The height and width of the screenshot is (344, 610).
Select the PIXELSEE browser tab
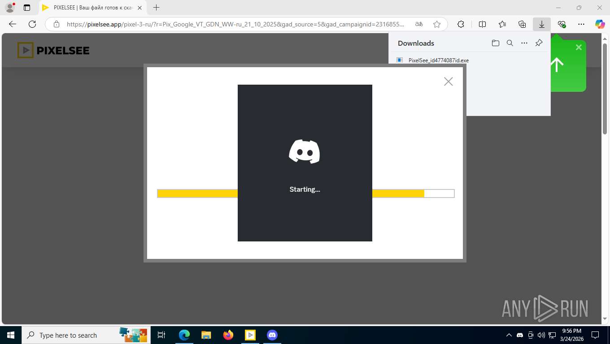click(x=93, y=8)
